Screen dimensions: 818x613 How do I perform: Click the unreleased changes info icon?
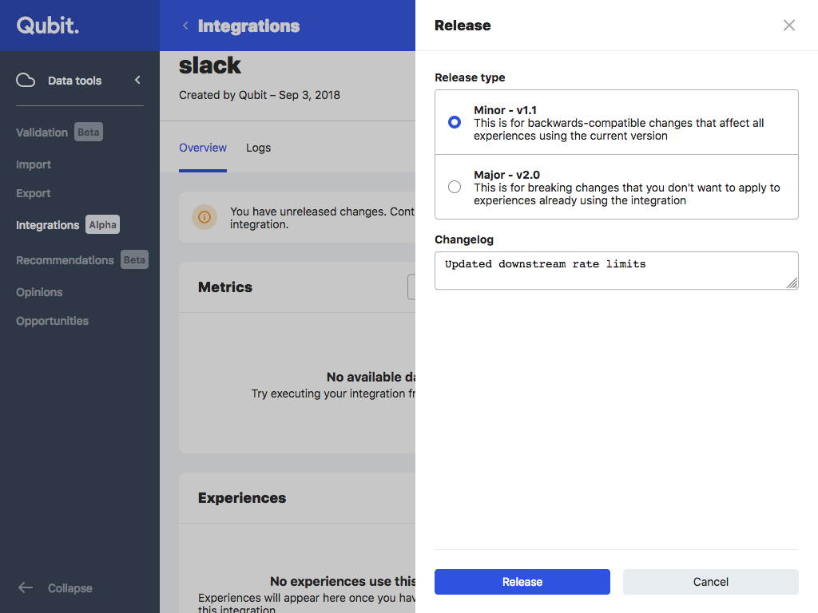pos(204,217)
